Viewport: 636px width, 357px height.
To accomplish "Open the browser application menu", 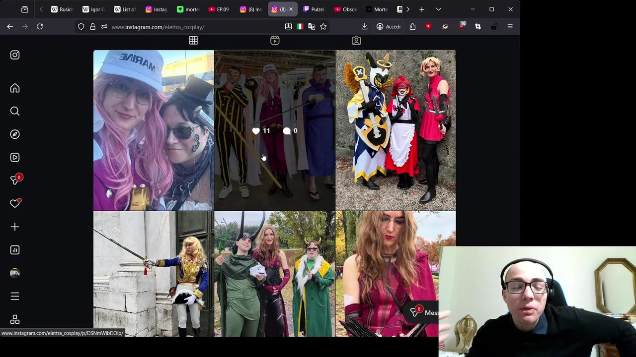I will 510,27.
